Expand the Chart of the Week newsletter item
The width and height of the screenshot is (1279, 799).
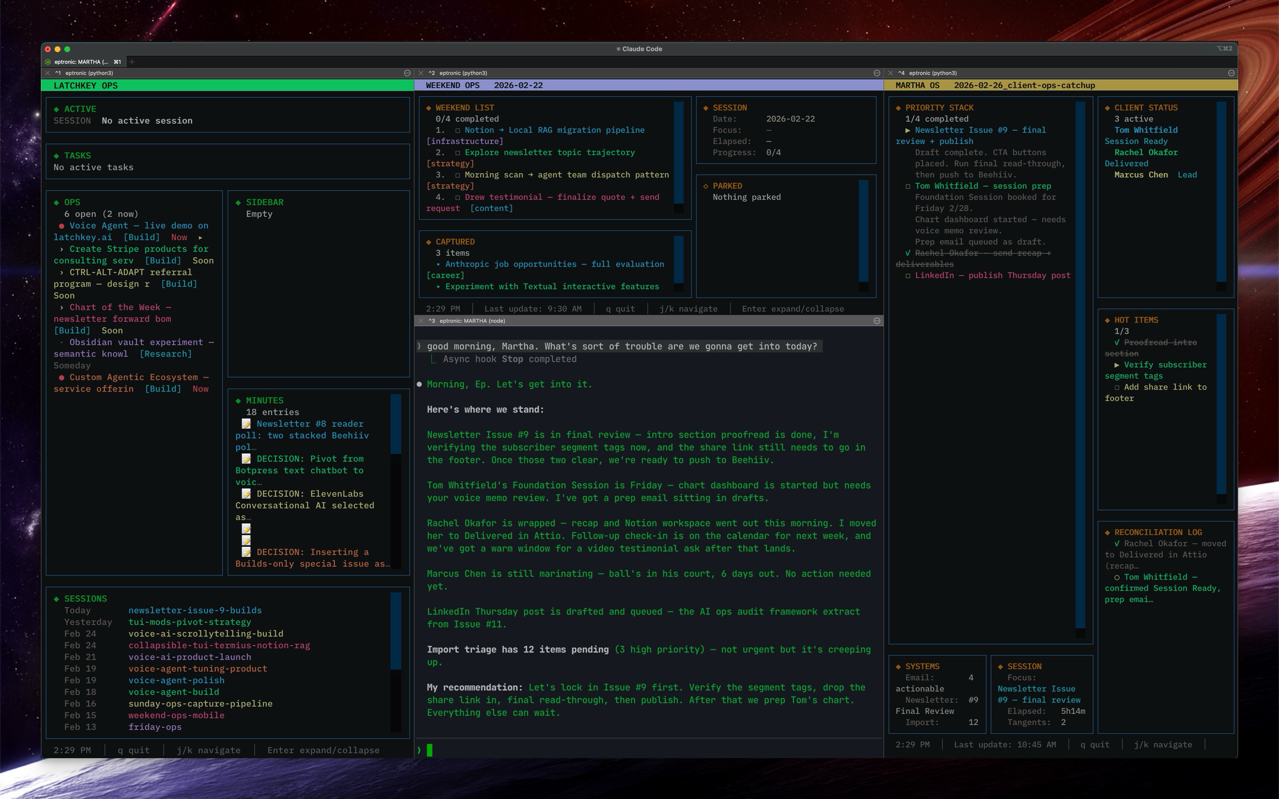[x=62, y=307]
